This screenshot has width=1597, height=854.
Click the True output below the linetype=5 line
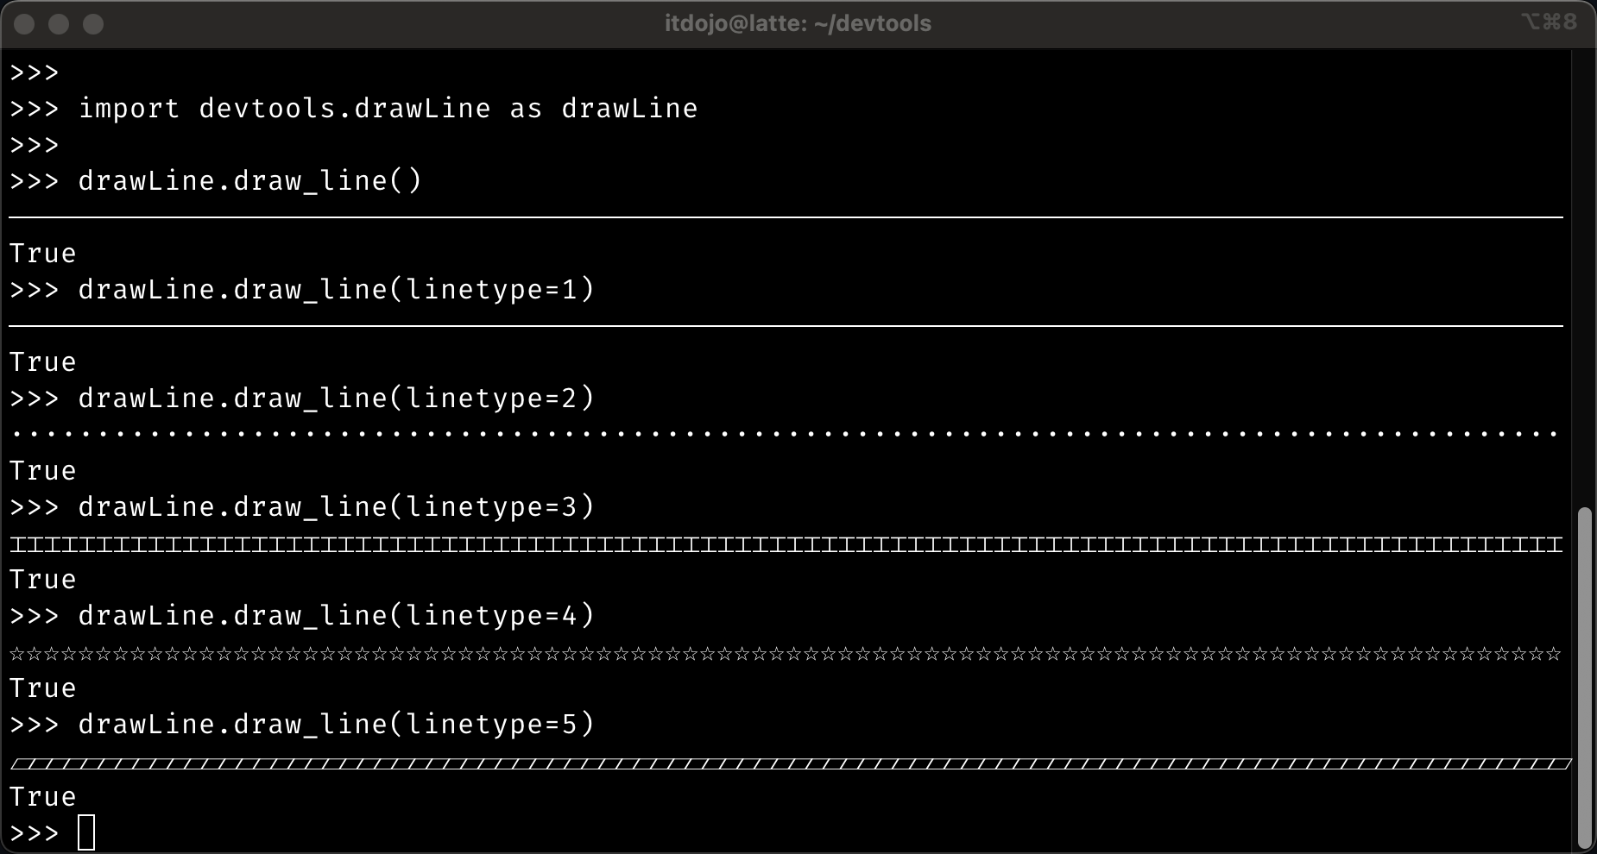tap(43, 796)
